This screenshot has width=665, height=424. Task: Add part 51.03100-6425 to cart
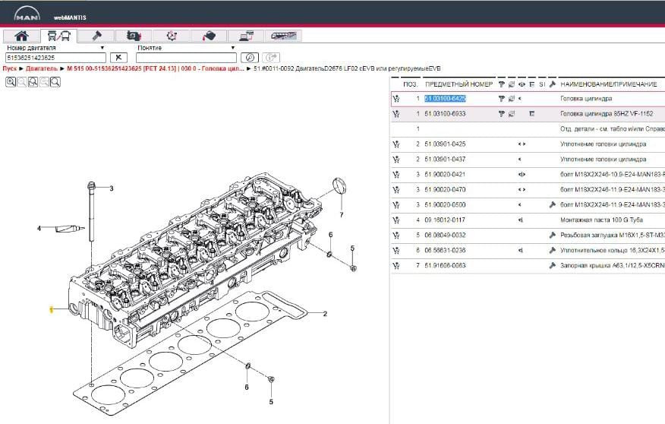click(396, 99)
